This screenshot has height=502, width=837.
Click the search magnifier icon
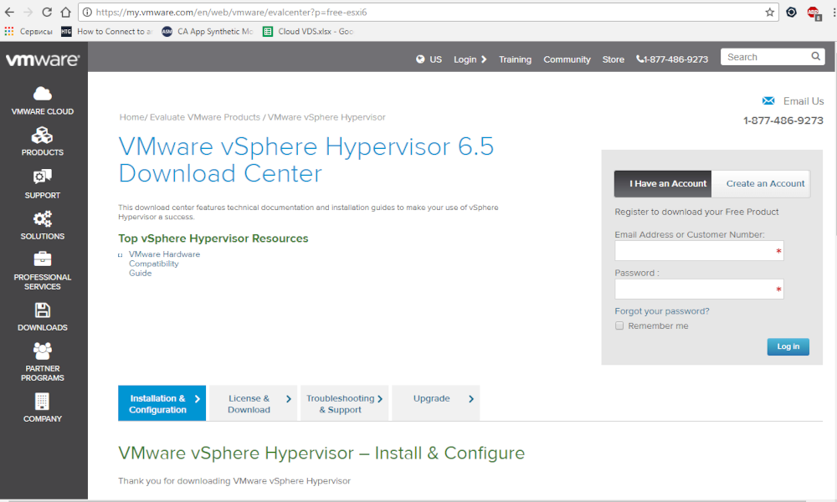[x=816, y=57]
